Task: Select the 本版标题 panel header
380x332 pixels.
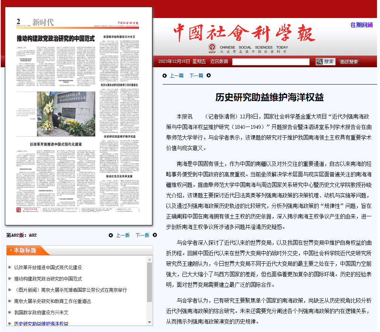Action: tap(25, 251)
